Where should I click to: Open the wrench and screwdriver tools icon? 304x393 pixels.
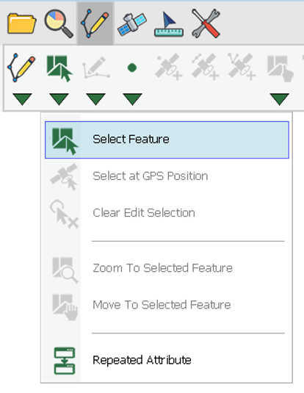click(206, 24)
